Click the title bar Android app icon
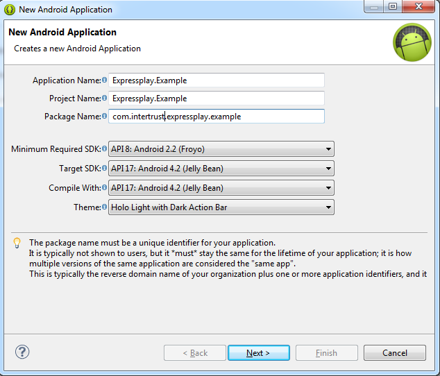The height and width of the screenshot is (376, 440). coord(10,9)
